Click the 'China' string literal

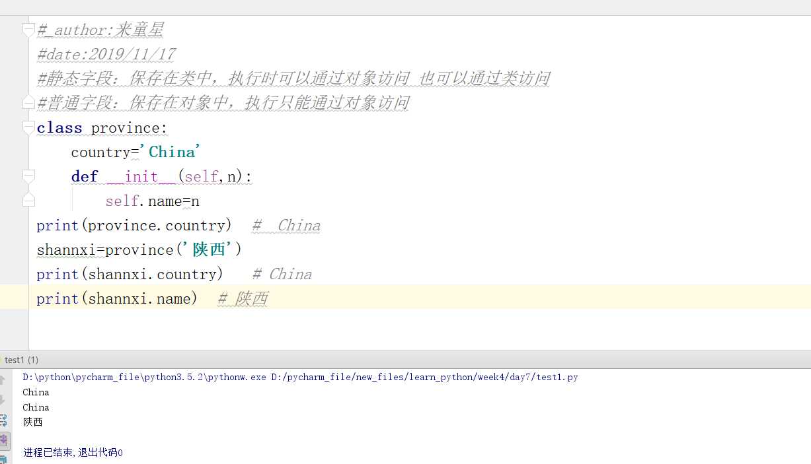171,152
